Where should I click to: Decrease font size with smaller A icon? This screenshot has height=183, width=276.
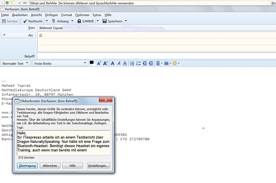tap(99, 63)
